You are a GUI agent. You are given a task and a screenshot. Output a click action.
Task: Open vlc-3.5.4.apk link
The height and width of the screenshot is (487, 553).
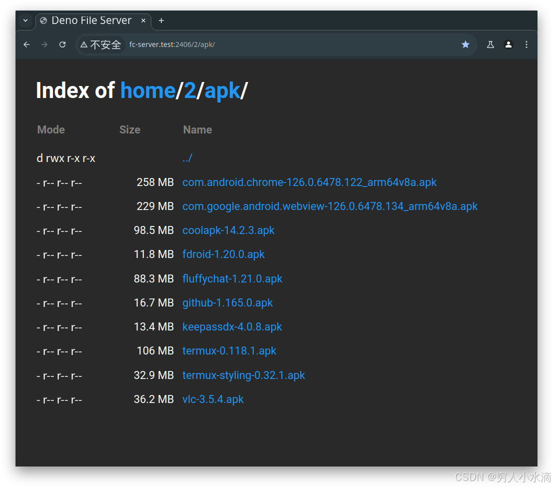point(213,399)
